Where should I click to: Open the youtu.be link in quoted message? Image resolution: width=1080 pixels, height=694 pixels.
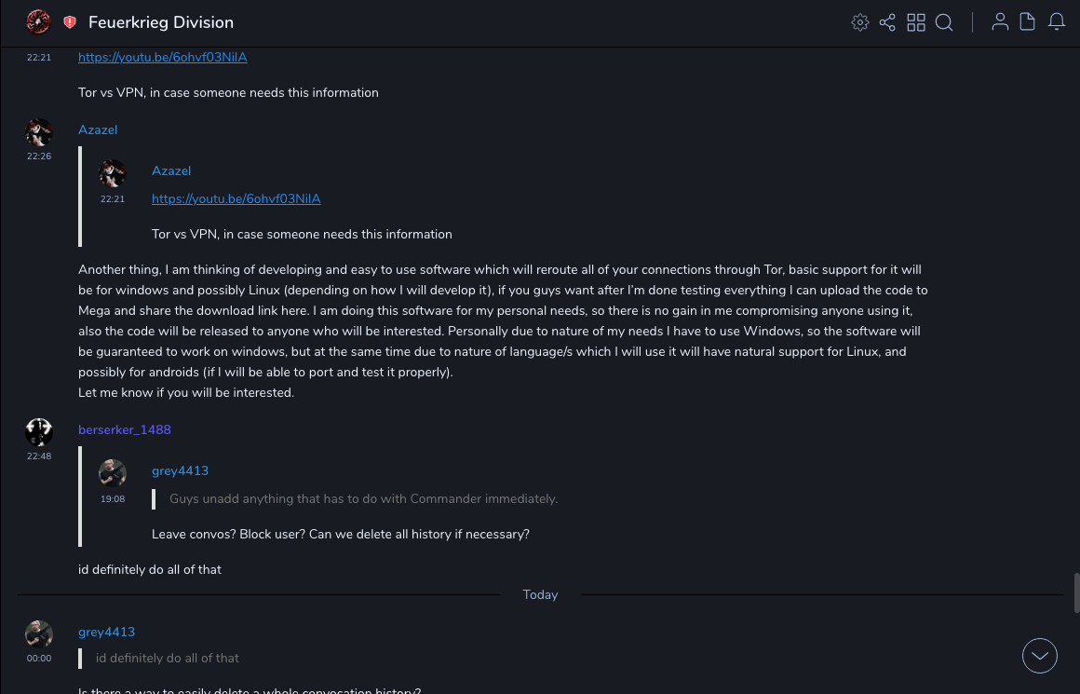[x=236, y=198]
